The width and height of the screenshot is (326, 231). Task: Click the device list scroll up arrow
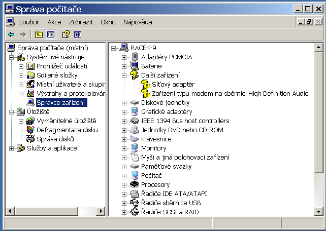318,48
